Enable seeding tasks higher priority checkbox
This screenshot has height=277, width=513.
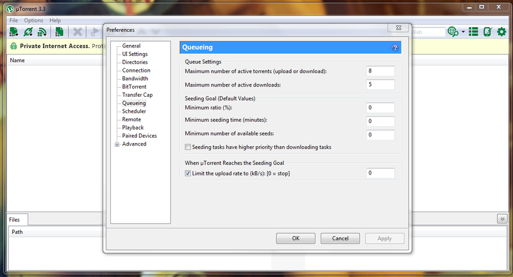click(188, 147)
